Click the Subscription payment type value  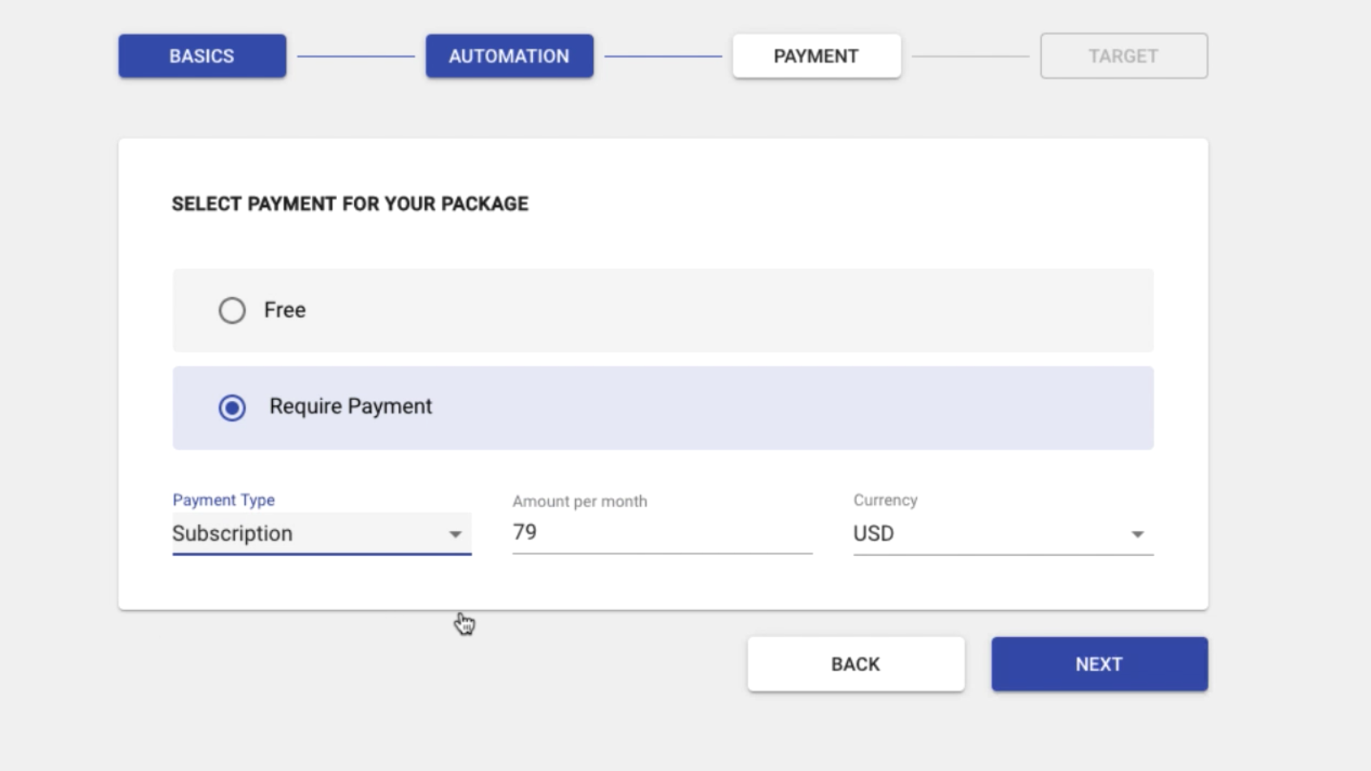tap(232, 533)
